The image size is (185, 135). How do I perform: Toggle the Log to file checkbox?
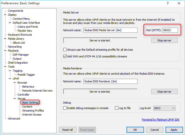(x=116, y=108)
